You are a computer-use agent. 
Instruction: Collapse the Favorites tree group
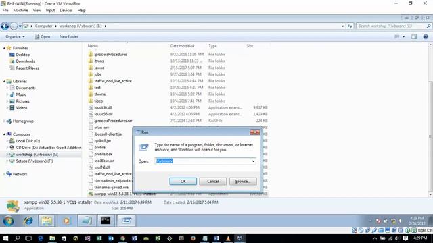(x=4, y=48)
